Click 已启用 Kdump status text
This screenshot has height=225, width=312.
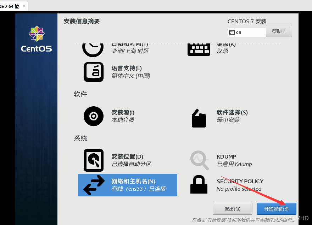pyautogui.click(x=234, y=164)
